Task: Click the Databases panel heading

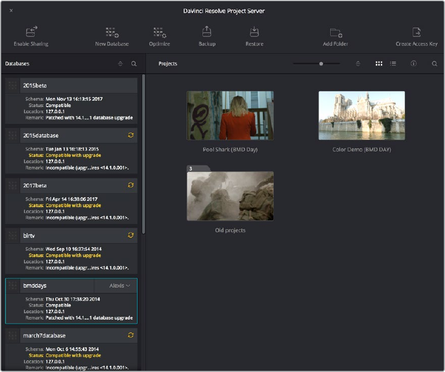Action: [17, 64]
